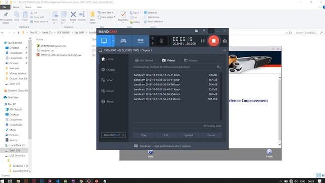Select bandicam 2019-10-17 23-56-23-438.mp4
The height and width of the screenshot is (183, 325).
click(x=176, y=99)
